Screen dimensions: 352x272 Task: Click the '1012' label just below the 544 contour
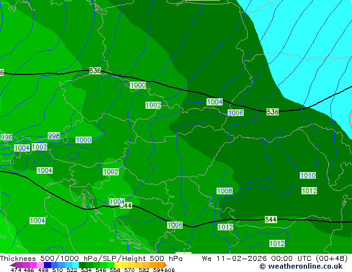225,228
